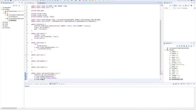This screenshot has height=110, width=196.
Task: Toggle Scheduled view in Task List
Action: (177, 5)
